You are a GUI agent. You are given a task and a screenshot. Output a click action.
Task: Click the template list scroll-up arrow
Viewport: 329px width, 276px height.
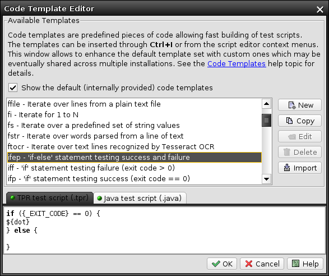(x=266, y=104)
